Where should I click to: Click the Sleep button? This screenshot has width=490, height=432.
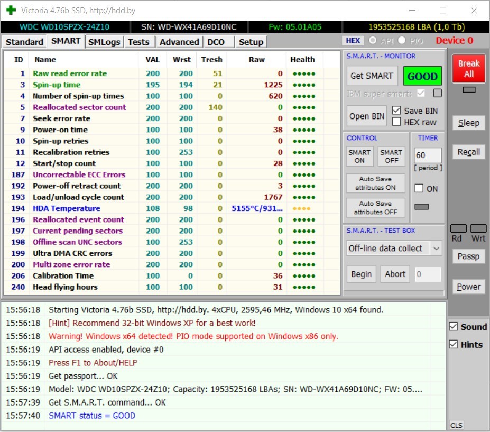469,123
